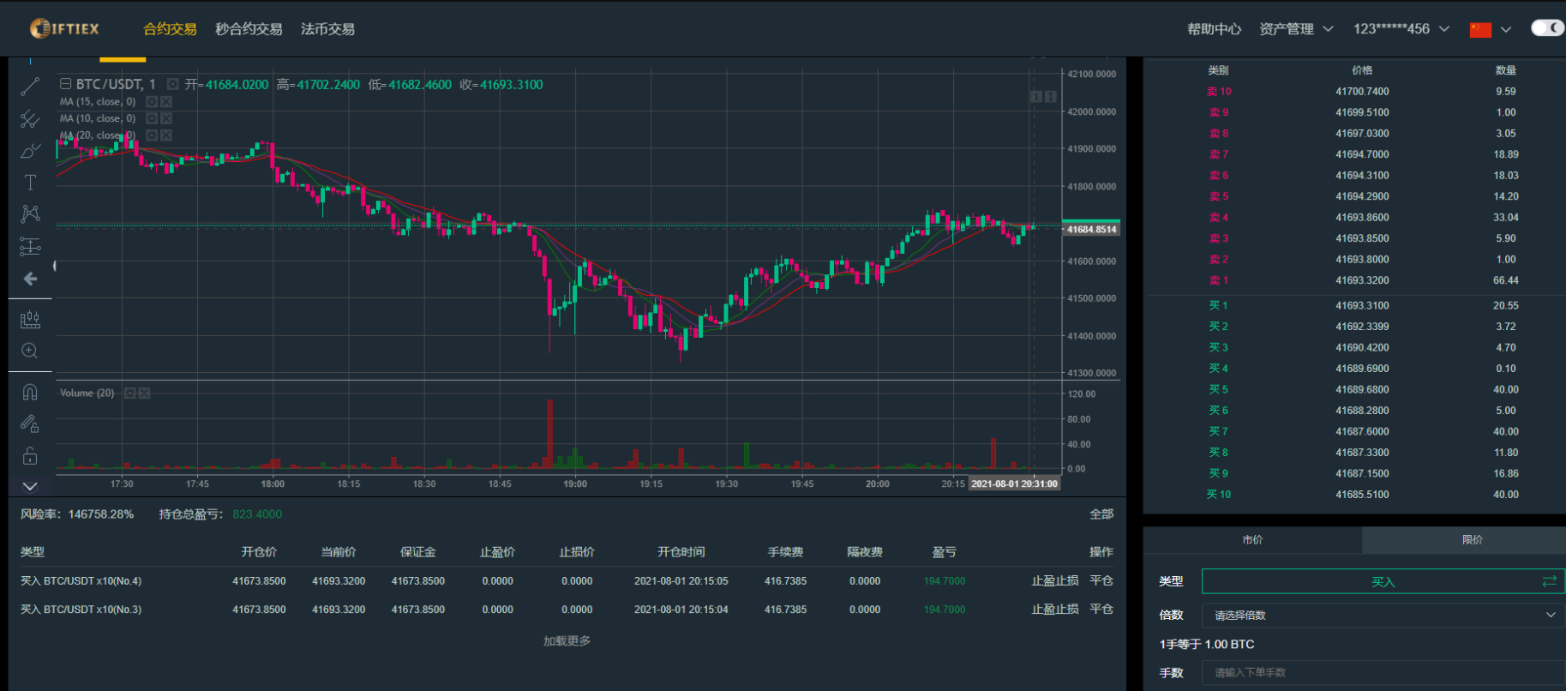Screen dimensions: 1566x691
Task: Click 加载更多 to load more positions
Action: pyautogui.click(x=567, y=640)
